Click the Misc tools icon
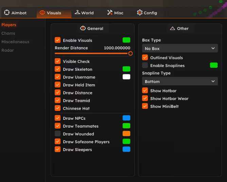 coord(110,13)
